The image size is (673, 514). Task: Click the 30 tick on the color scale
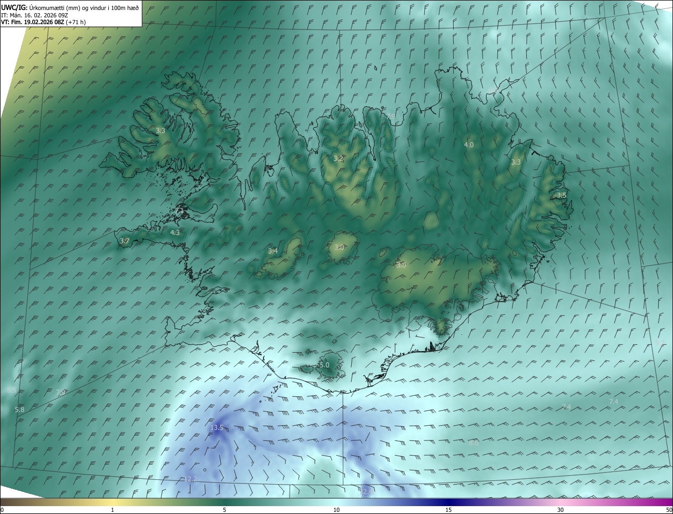coord(560,510)
